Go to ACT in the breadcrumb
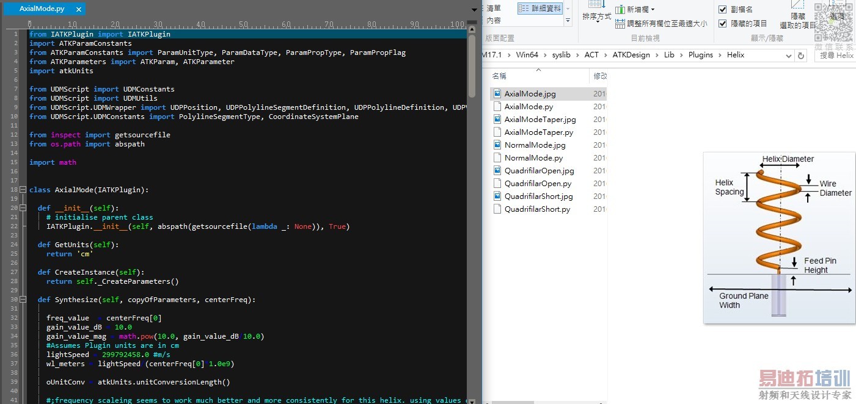The width and height of the screenshot is (856, 404). pyautogui.click(x=591, y=55)
